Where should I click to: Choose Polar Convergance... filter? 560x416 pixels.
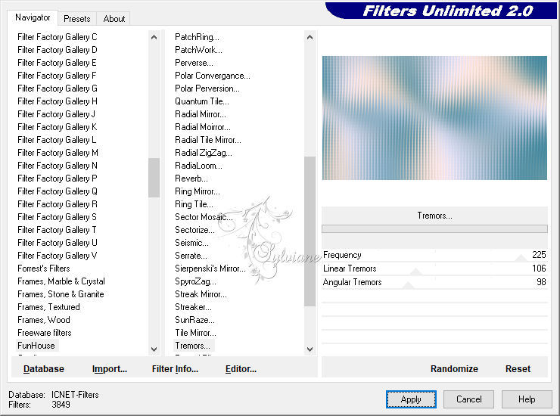point(213,76)
